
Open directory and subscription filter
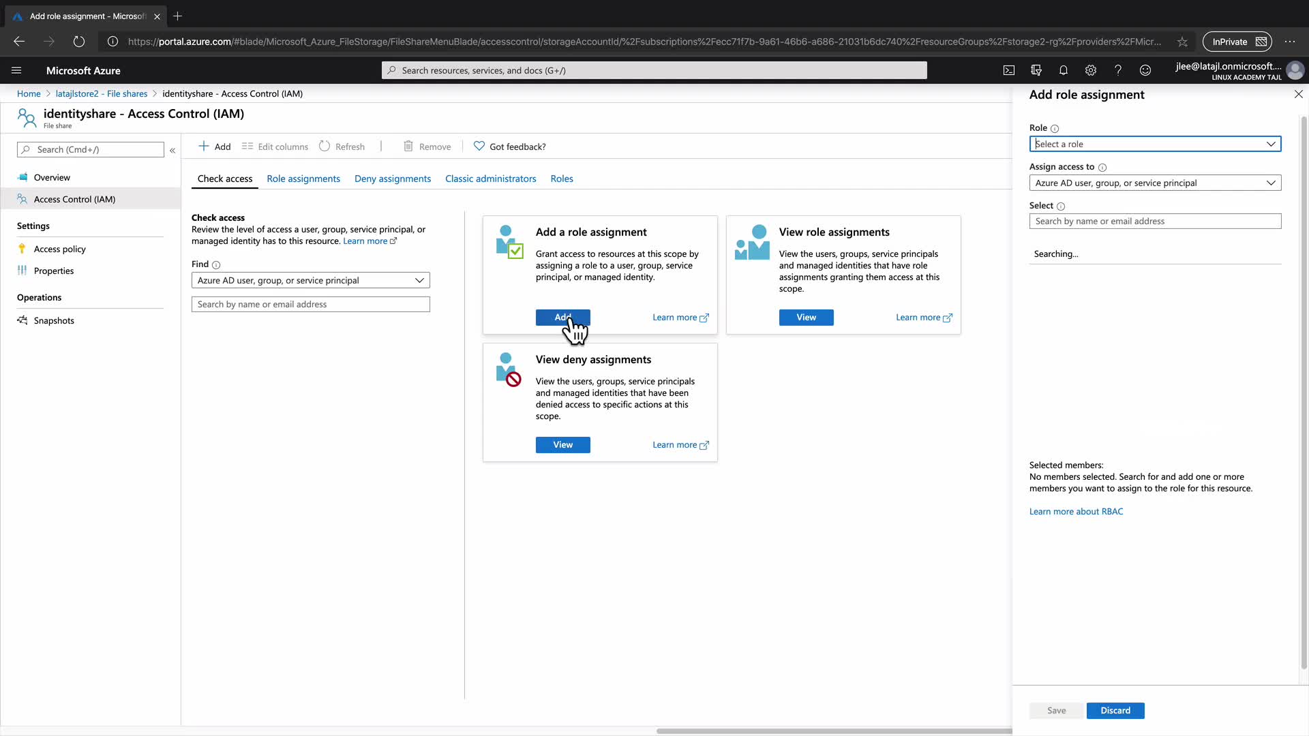click(1036, 70)
